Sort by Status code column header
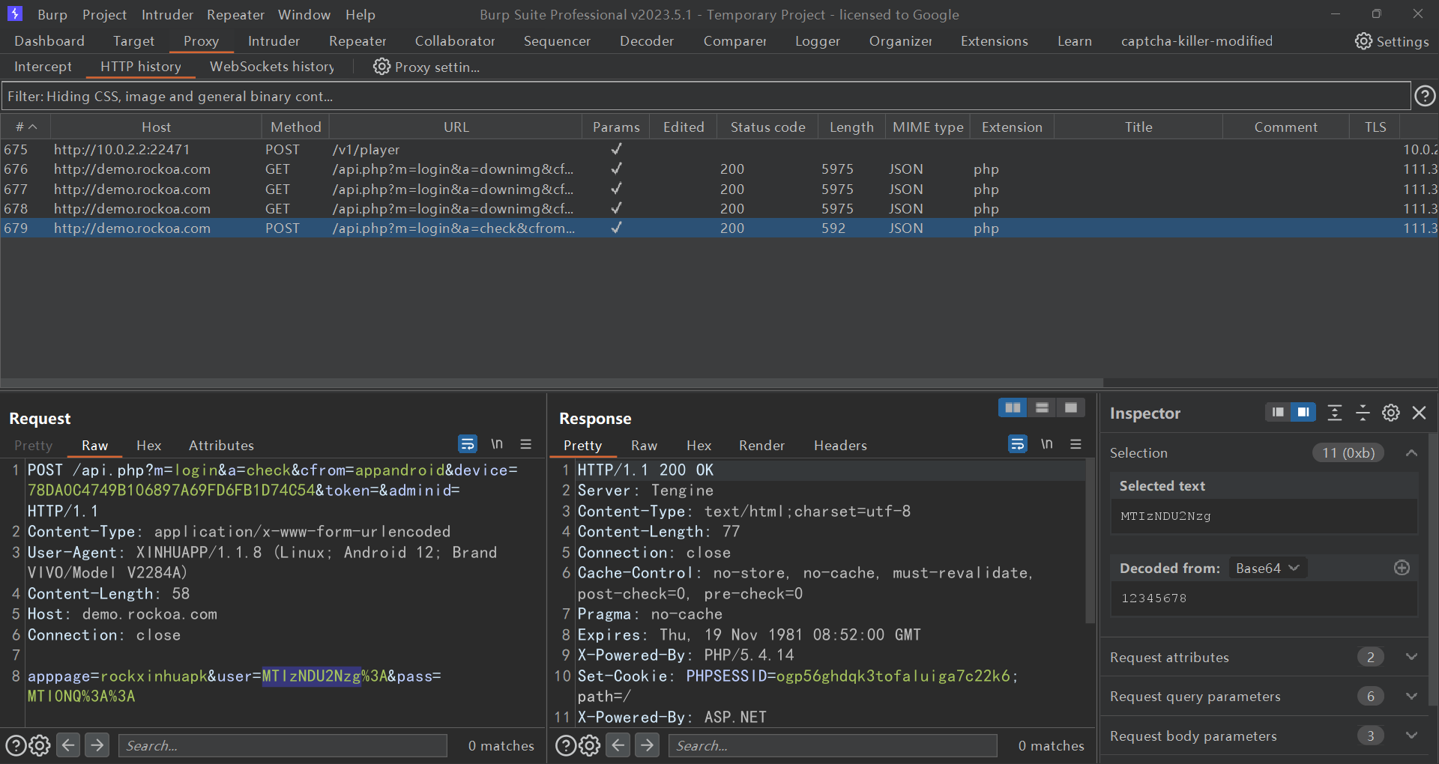 (x=767, y=127)
